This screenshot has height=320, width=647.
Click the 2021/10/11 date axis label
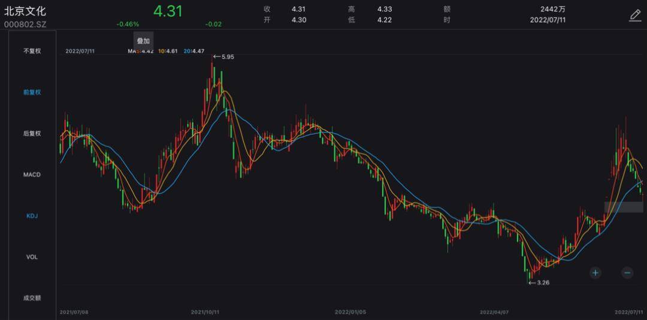205,312
